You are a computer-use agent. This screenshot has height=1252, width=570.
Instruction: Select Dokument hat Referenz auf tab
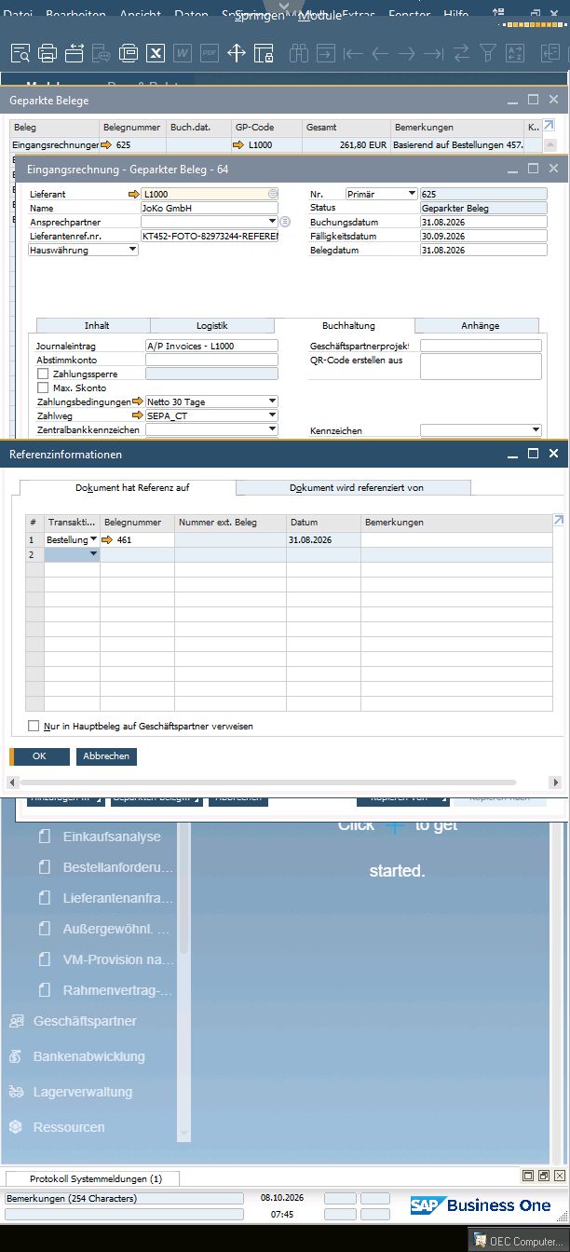128,487
